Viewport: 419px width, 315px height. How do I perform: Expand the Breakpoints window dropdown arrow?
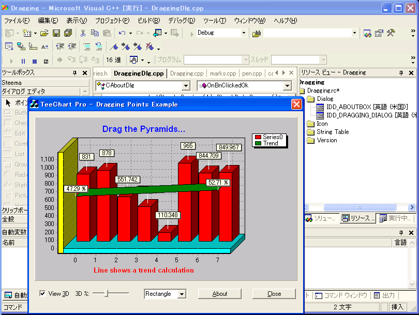click(142, 60)
